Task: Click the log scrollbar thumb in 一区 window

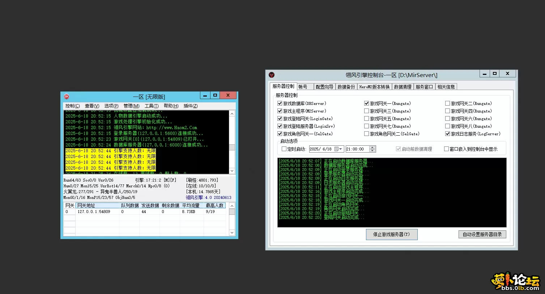Action: pyautogui.click(x=232, y=147)
